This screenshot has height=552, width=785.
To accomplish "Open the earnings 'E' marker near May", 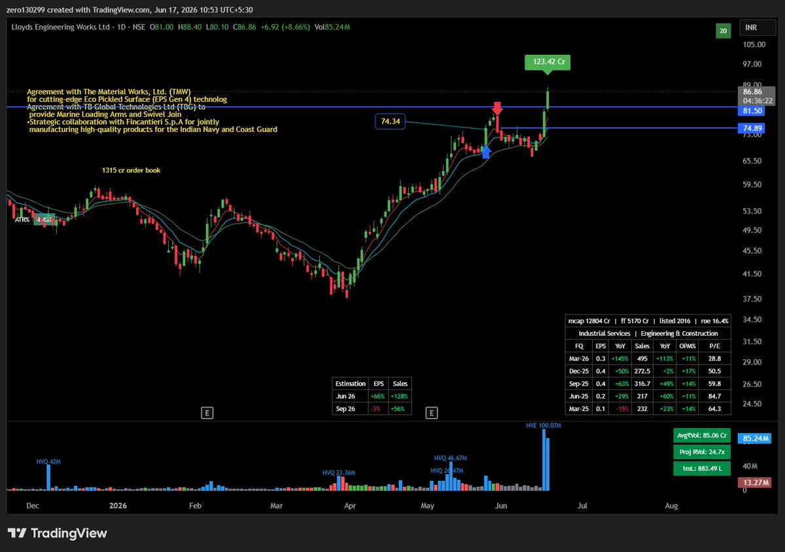I will coord(432,412).
